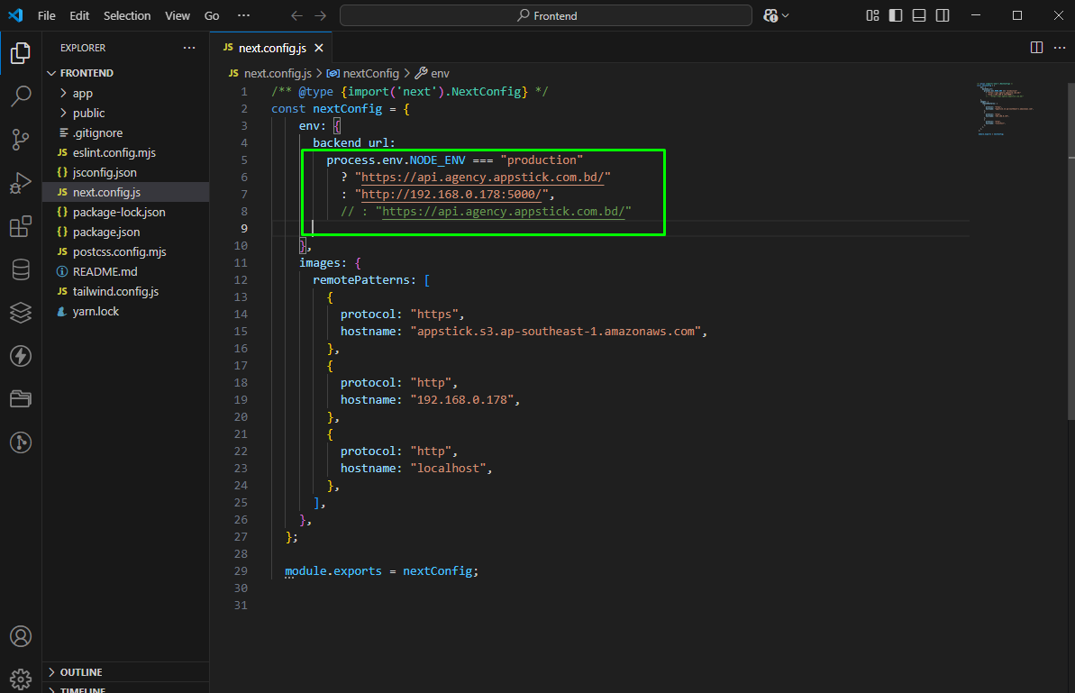Screen dimensions: 1075x693
Task: Open the Go menu
Action: [212, 15]
